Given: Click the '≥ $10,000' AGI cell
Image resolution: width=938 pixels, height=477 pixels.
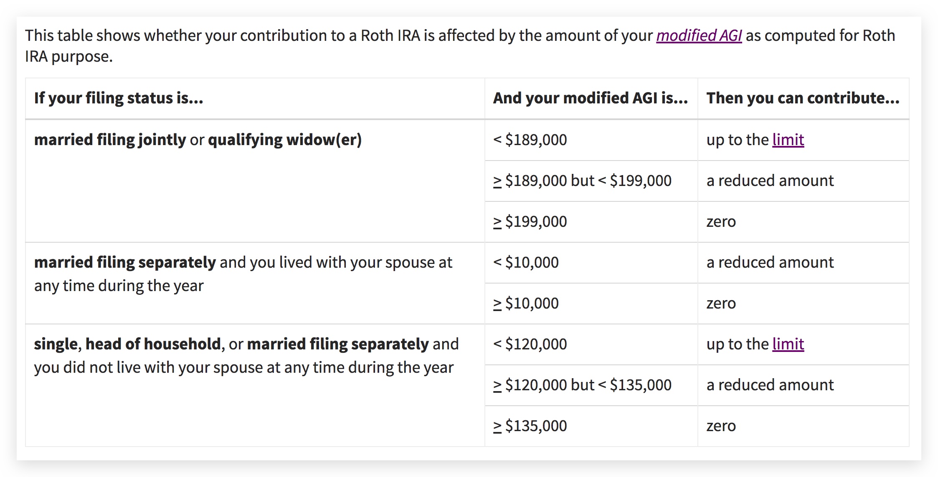Looking at the screenshot, I should (x=526, y=303).
